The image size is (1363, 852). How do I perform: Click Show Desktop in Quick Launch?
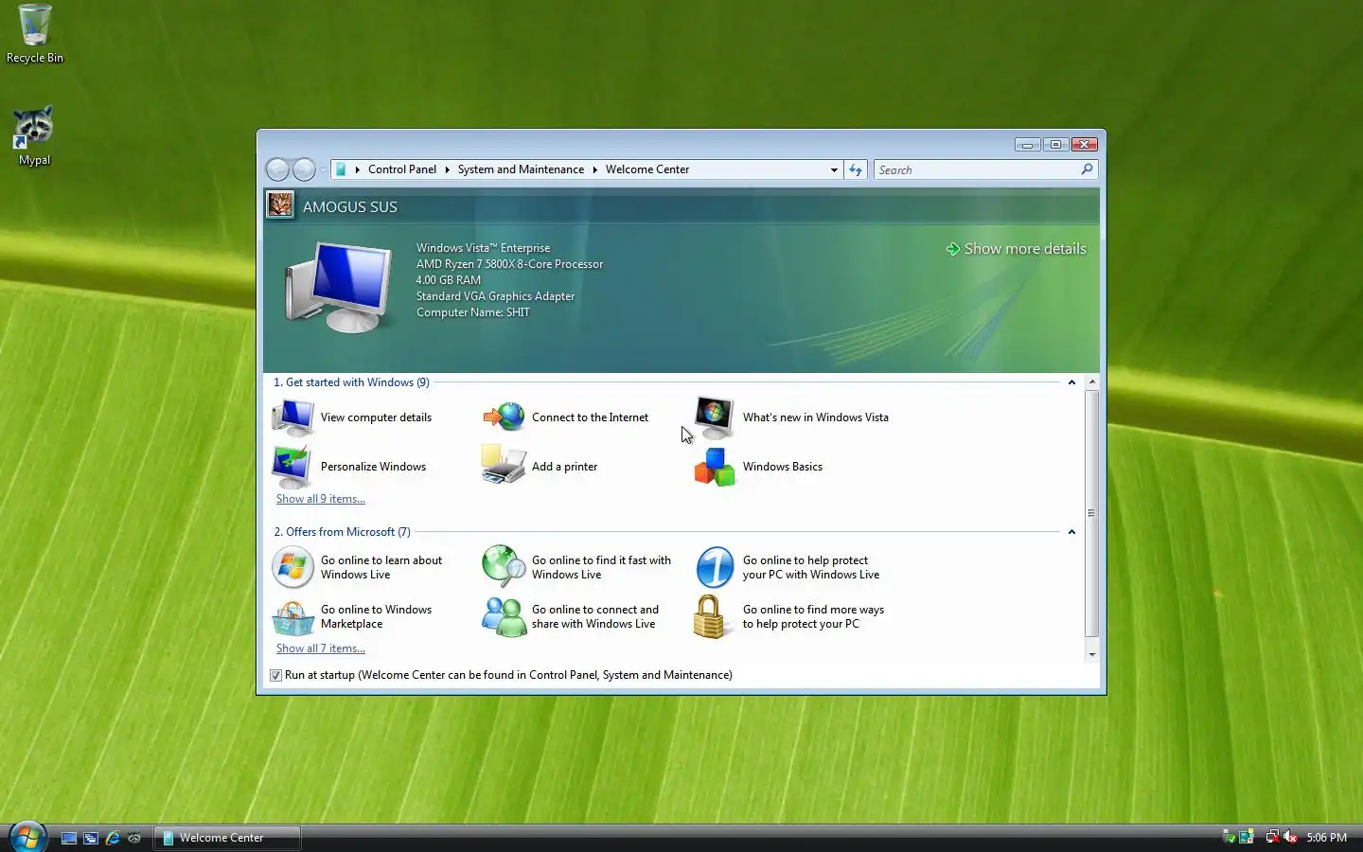[x=69, y=838]
